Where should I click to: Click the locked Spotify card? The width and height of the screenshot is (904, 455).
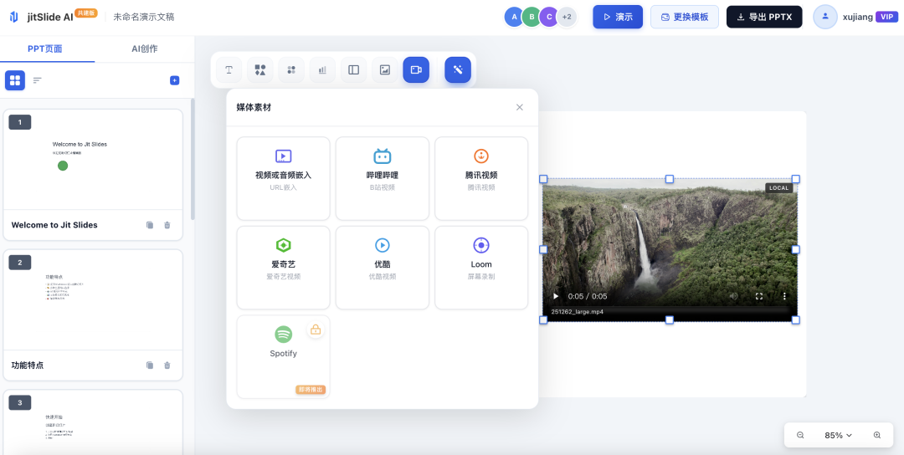pyautogui.click(x=283, y=356)
